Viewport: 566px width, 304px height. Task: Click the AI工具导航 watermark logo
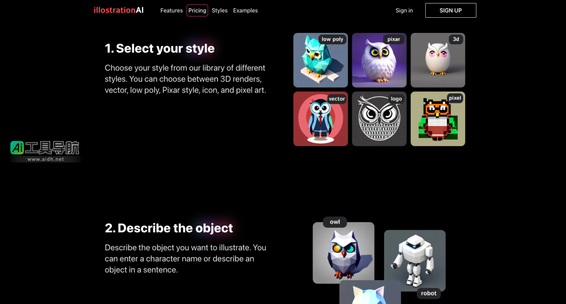point(45,151)
